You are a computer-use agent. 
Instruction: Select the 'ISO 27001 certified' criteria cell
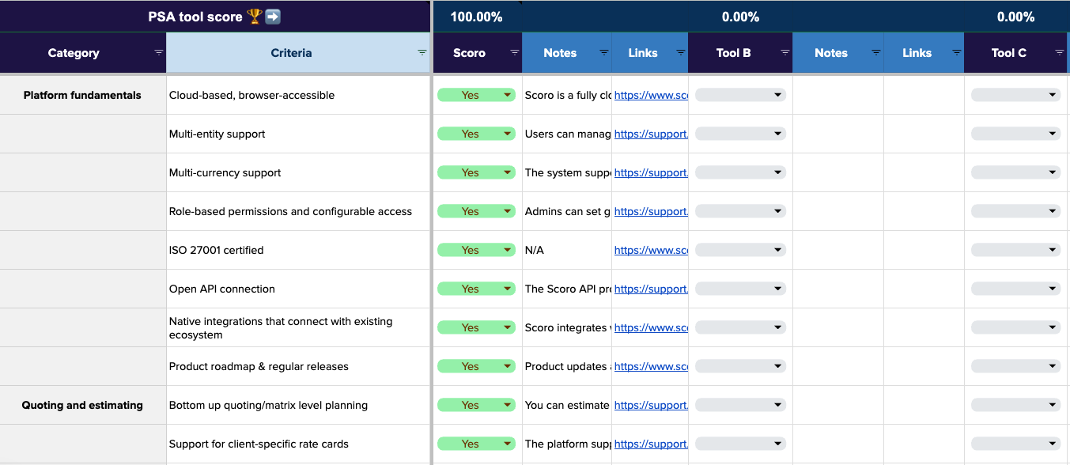[x=298, y=250]
